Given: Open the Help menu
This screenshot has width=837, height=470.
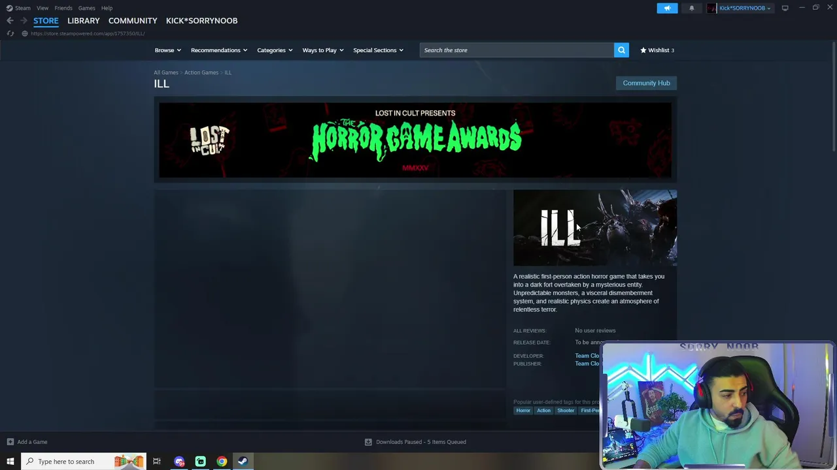Looking at the screenshot, I should (x=107, y=8).
